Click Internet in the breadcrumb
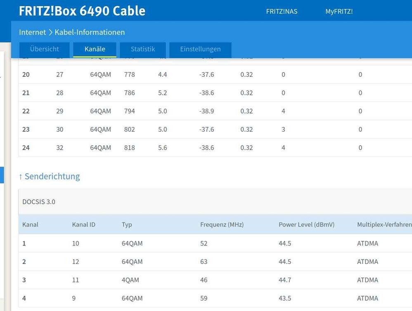 point(32,32)
